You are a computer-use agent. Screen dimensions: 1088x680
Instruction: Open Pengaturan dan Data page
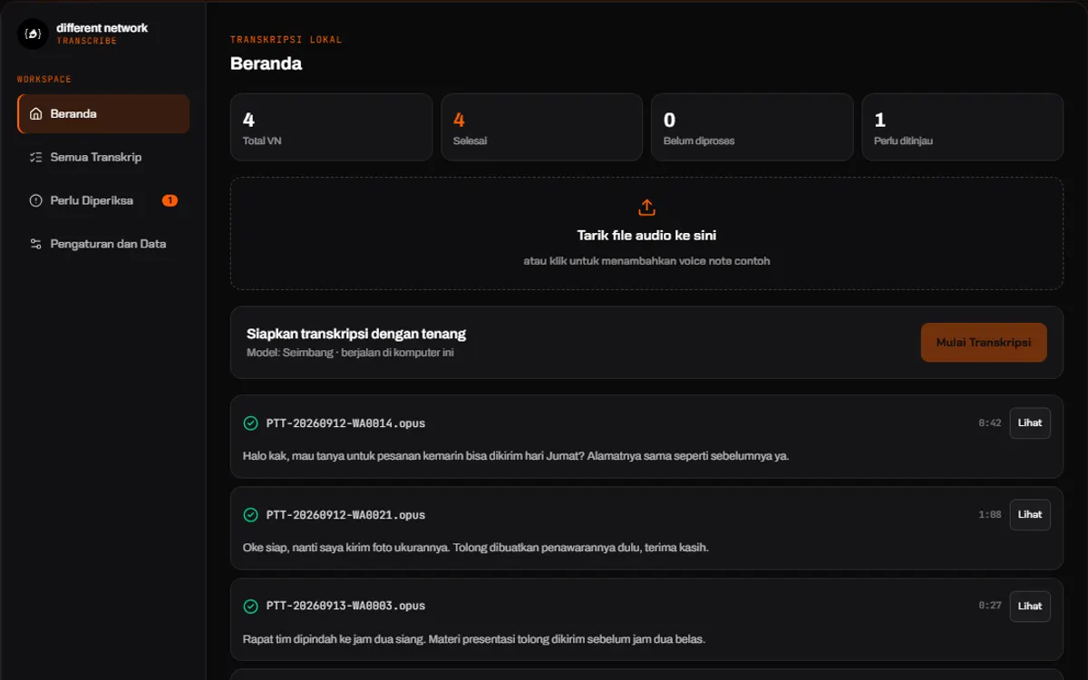tap(103, 244)
